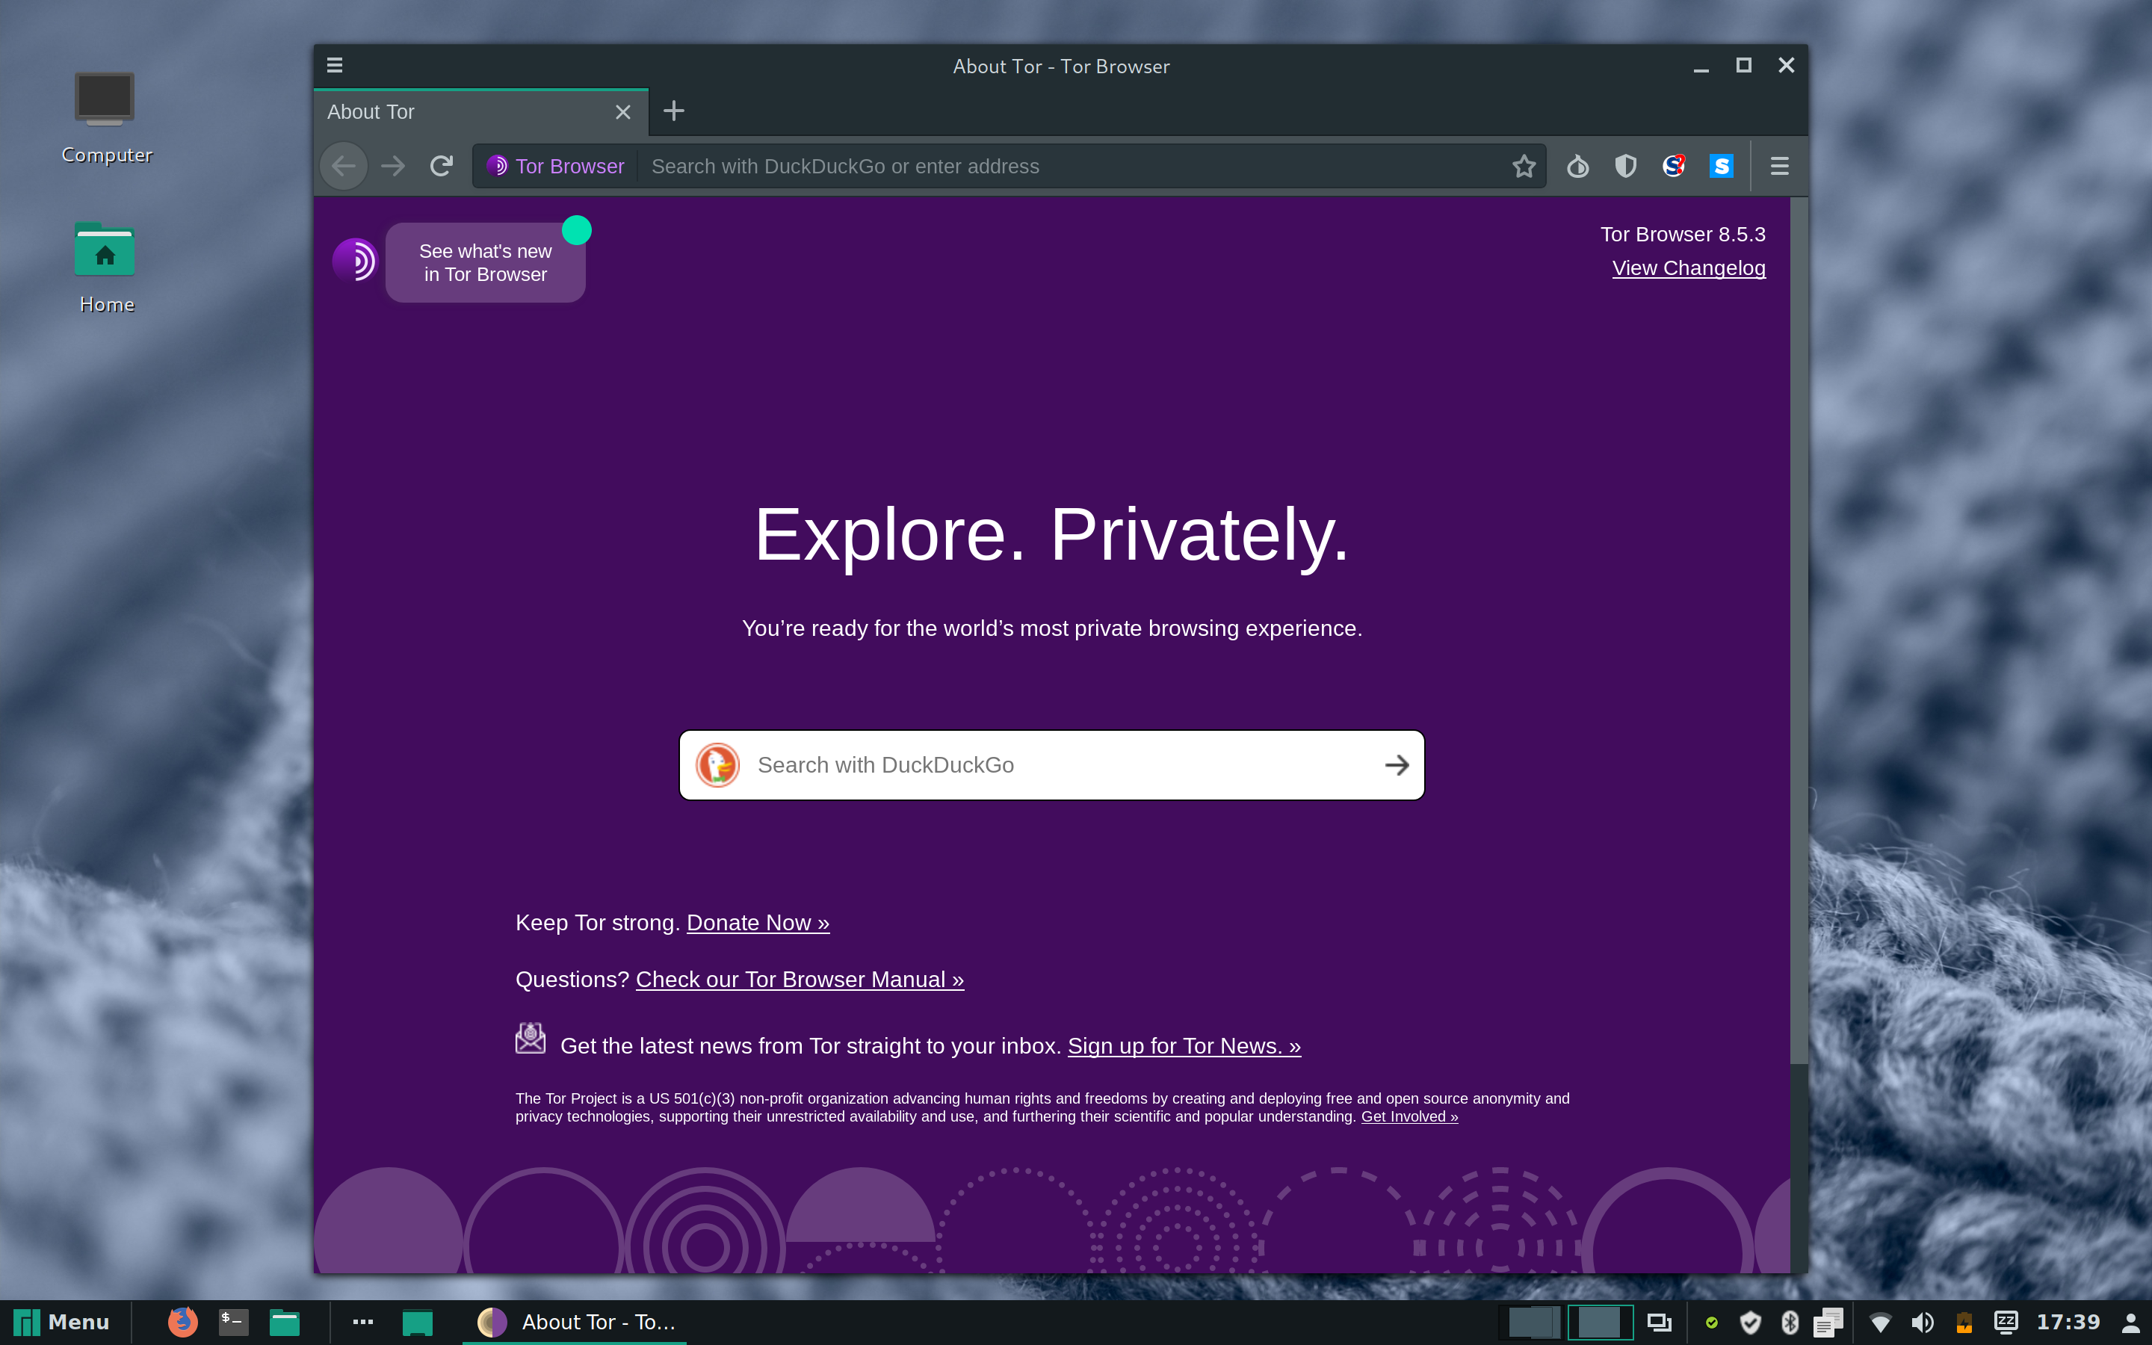Image resolution: width=2152 pixels, height=1345 pixels.
Task: Close the About Tor tab
Action: pos(622,112)
